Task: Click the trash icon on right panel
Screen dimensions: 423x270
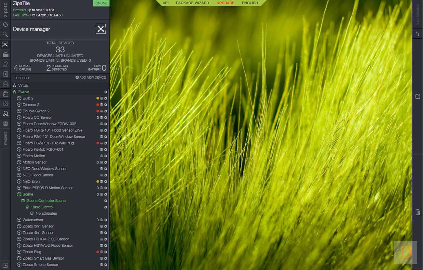Action: (417, 212)
